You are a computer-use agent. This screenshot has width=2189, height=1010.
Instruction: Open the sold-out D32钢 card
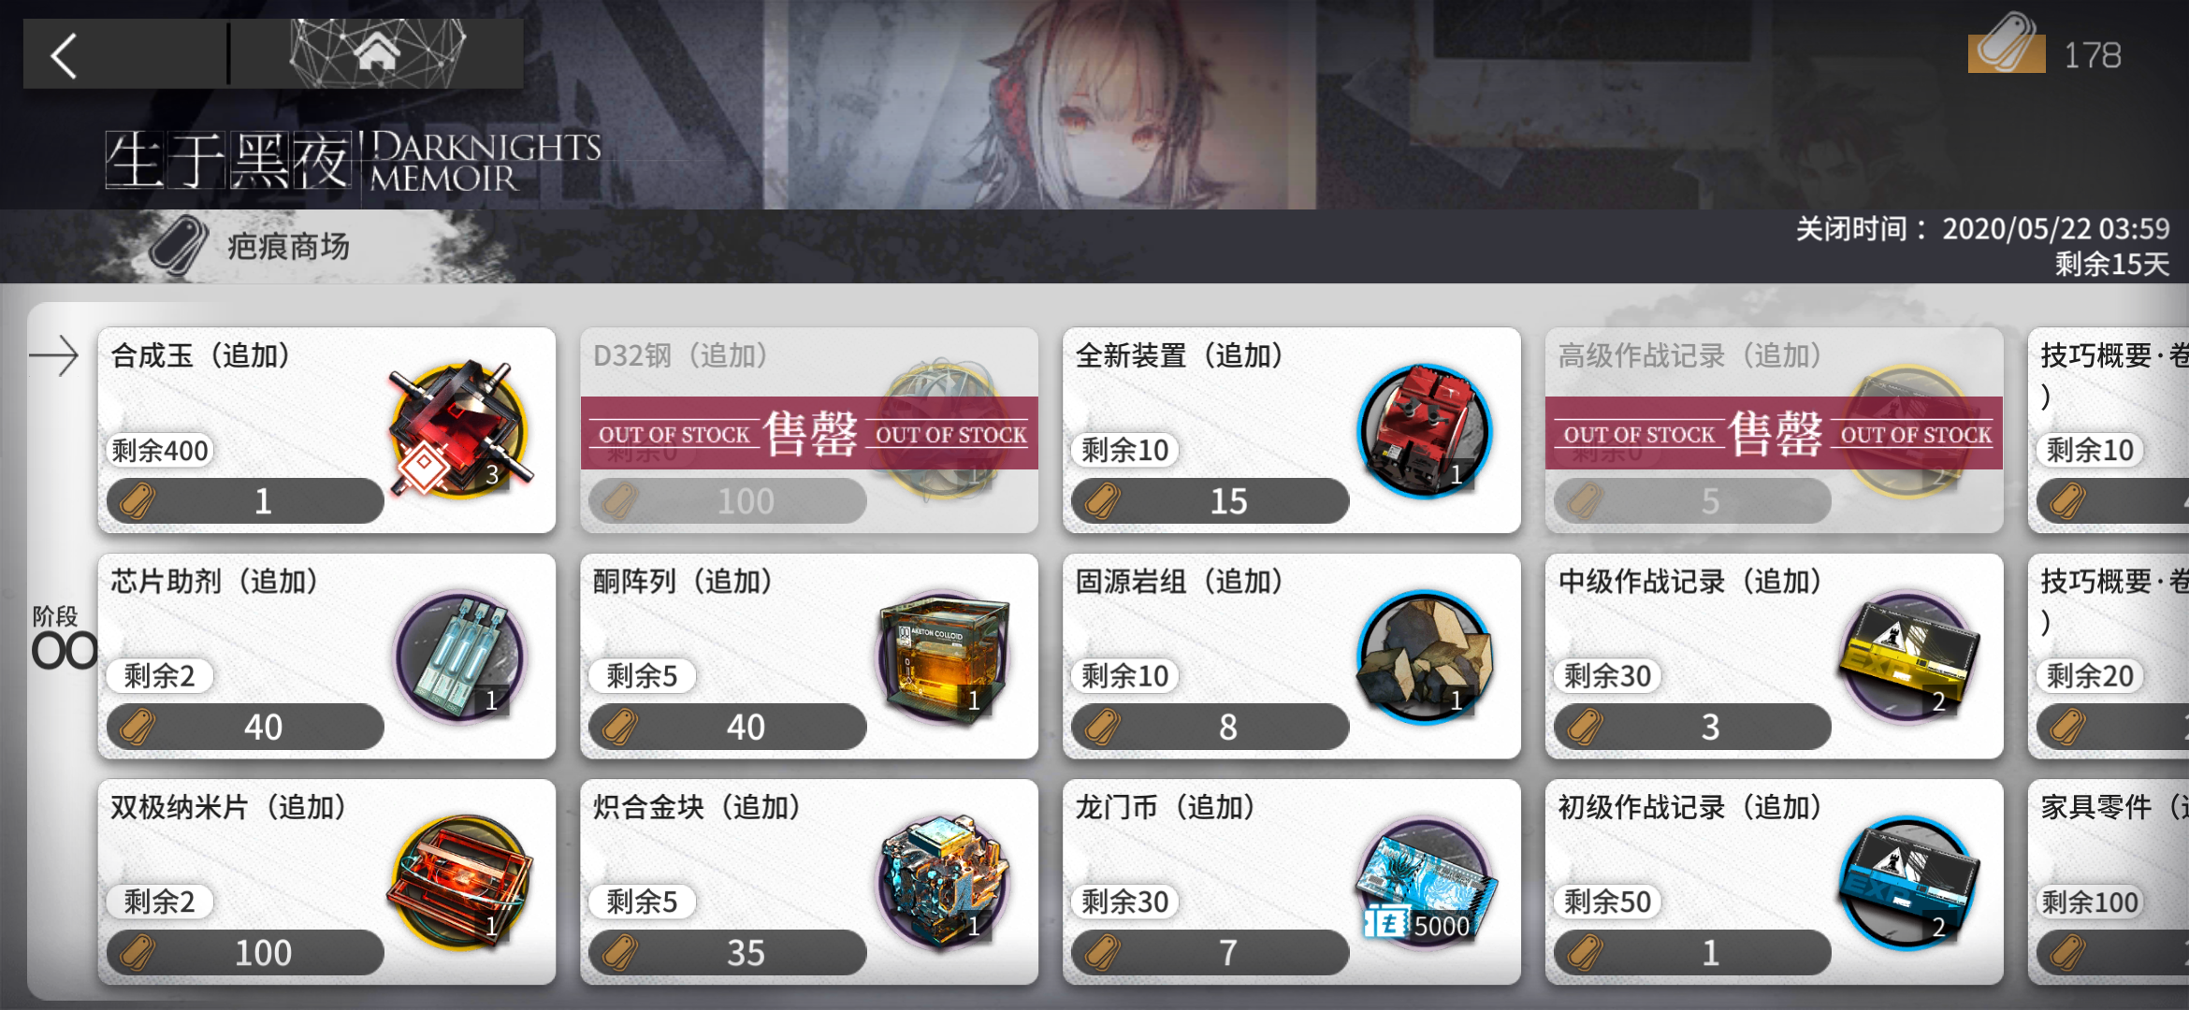click(809, 430)
